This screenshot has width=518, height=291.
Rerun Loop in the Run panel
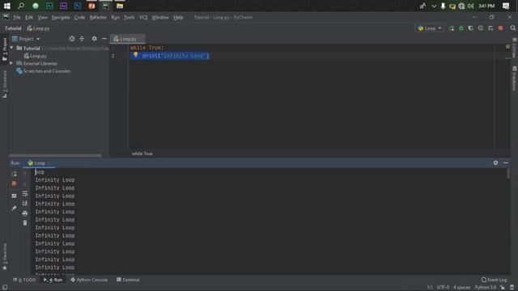click(x=15, y=174)
